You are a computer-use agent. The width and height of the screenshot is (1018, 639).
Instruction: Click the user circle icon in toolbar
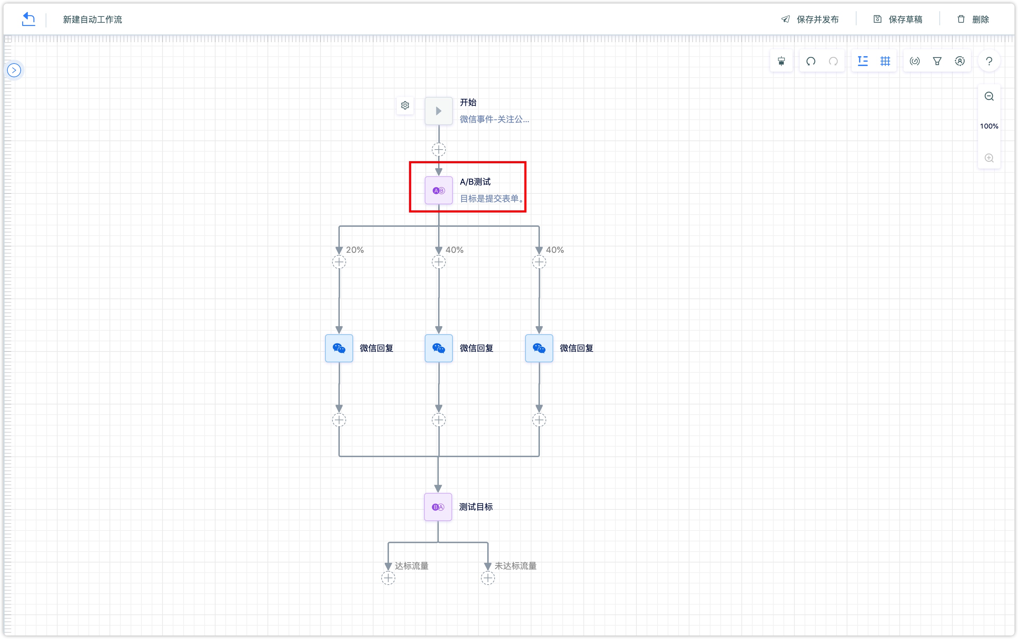(x=960, y=61)
